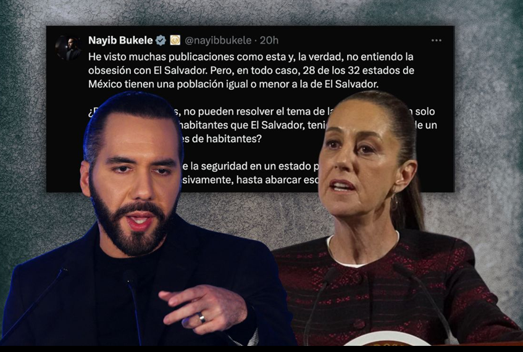This screenshot has height=352, width=523.
Task: Open the small profile avatar in the tweet
Action: tap(69, 48)
